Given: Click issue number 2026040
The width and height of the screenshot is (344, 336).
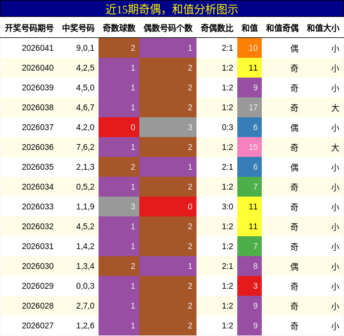Looking at the screenshot, I should point(38,68).
